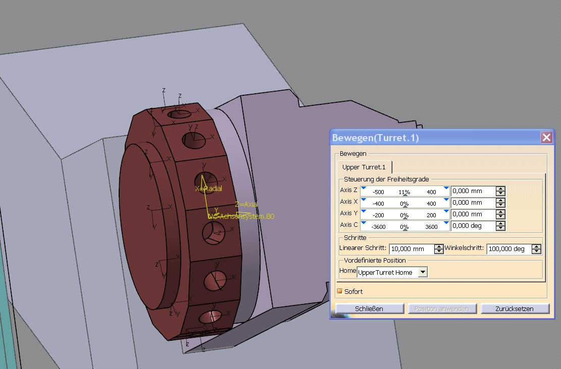The height and width of the screenshot is (369, 561).
Task: Click the Axis C slider handle
Action: [405, 230]
